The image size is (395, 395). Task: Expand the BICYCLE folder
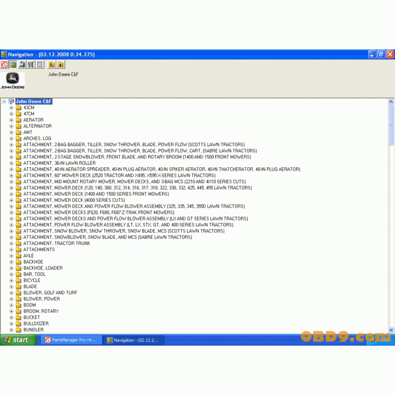(x=11, y=280)
